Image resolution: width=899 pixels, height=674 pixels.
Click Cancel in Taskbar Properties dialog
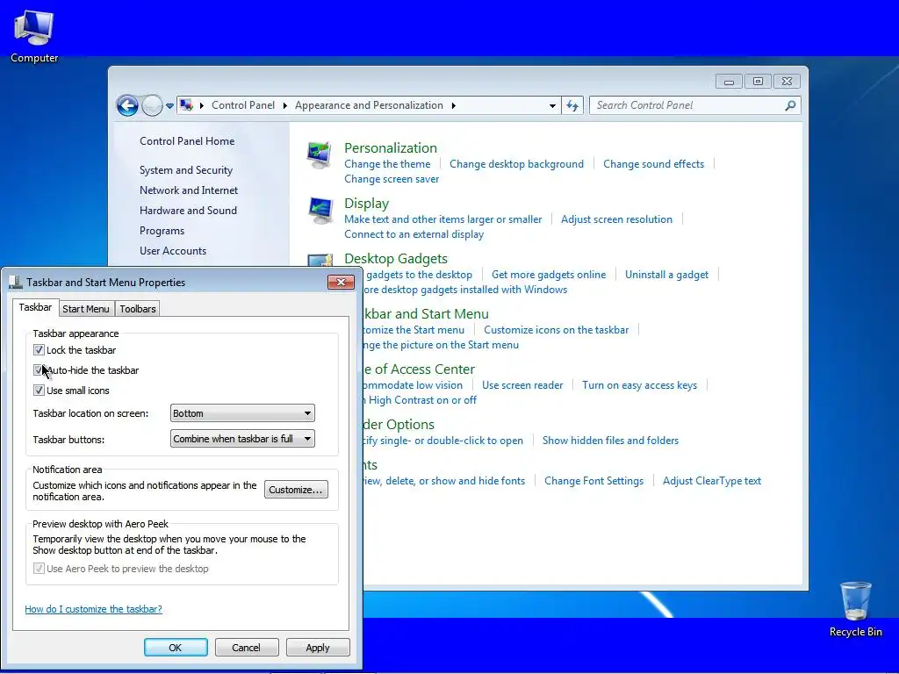pos(247,648)
